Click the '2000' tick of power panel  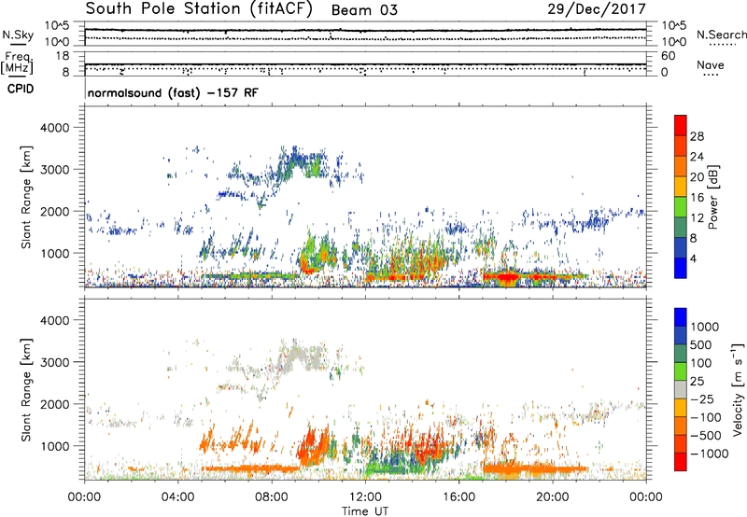pyautogui.click(x=55, y=211)
